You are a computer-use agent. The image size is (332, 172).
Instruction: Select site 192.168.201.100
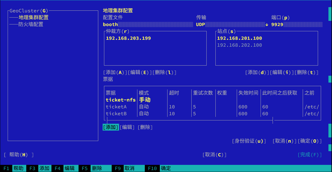pos(239,38)
